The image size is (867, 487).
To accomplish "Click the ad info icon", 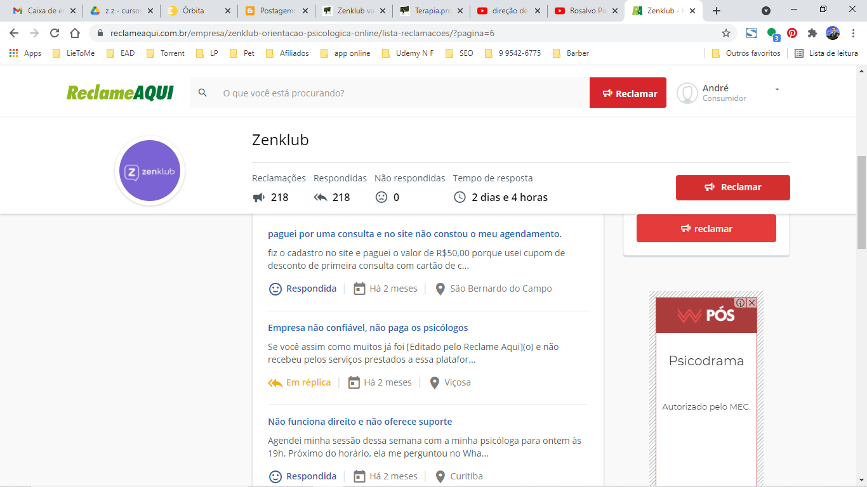I will tap(741, 302).
